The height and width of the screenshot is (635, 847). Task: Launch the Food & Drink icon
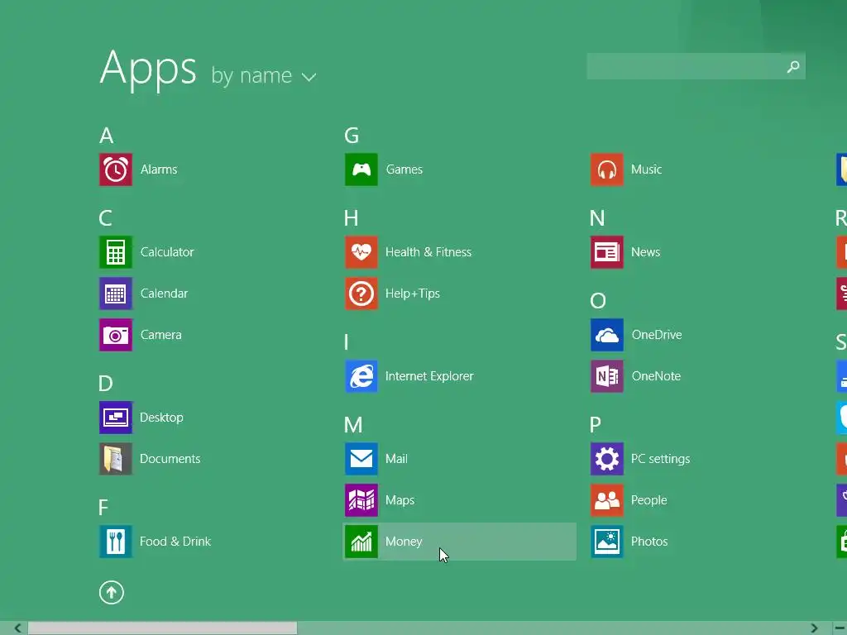[116, 542]
